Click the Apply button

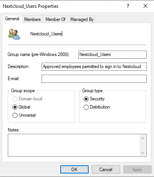(137, 170)
